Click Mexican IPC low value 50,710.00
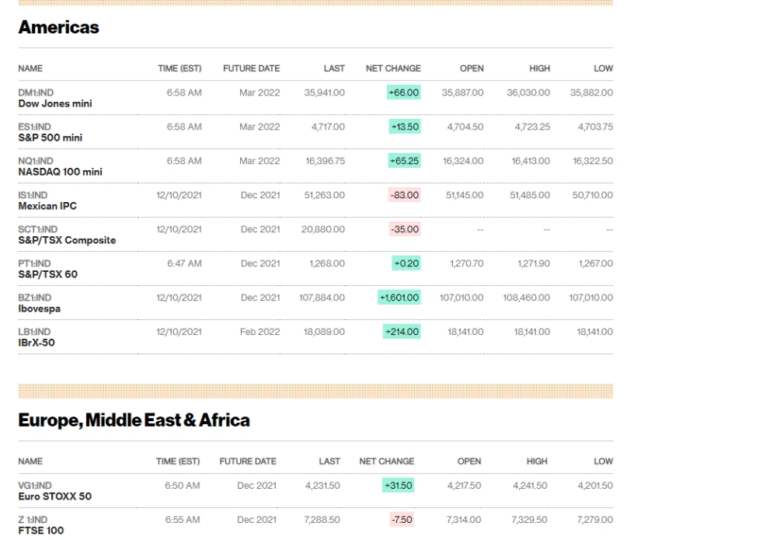This screenshot has height=540, width=777. coord(593,195)
